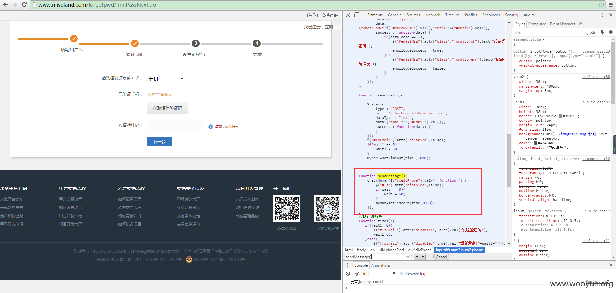
Task: Toggle the Preserve log checkbox
Action: pos(401,273)
